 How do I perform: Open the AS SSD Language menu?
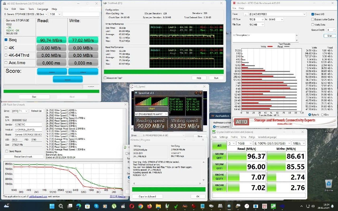click(43, 9)
